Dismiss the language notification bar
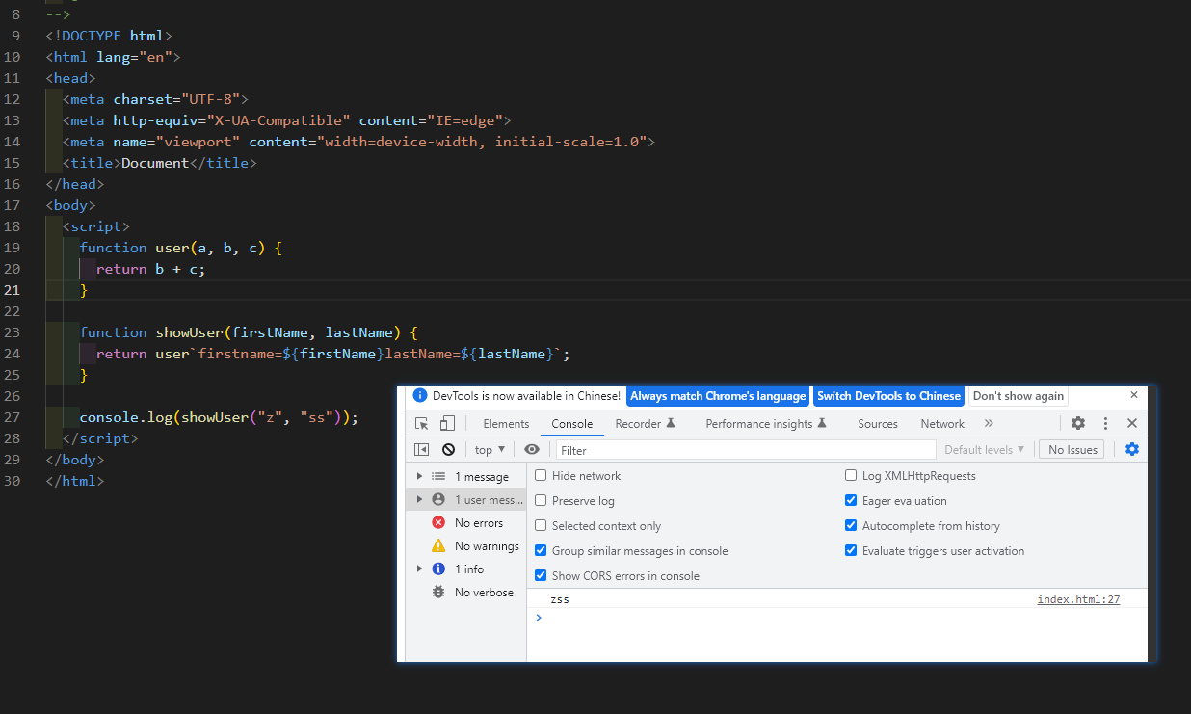This screenshot has width=1191, height=714. (1134, 395)
